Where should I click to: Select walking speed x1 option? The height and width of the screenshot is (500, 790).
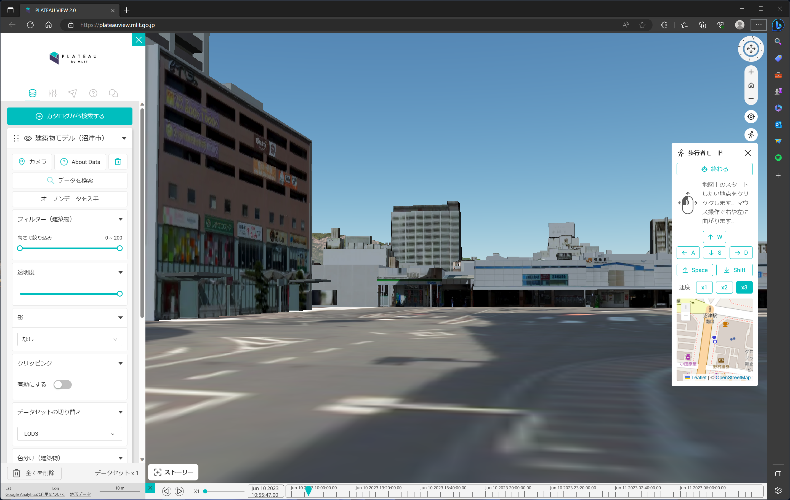[704, 287]
